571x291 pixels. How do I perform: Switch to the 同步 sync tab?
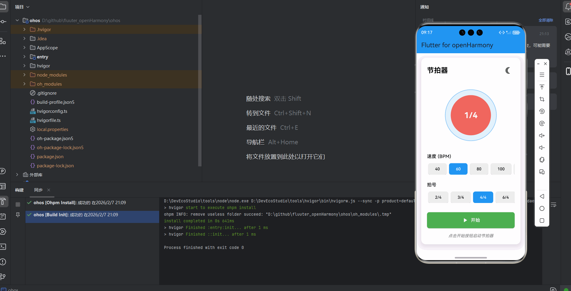click(38, 190)
